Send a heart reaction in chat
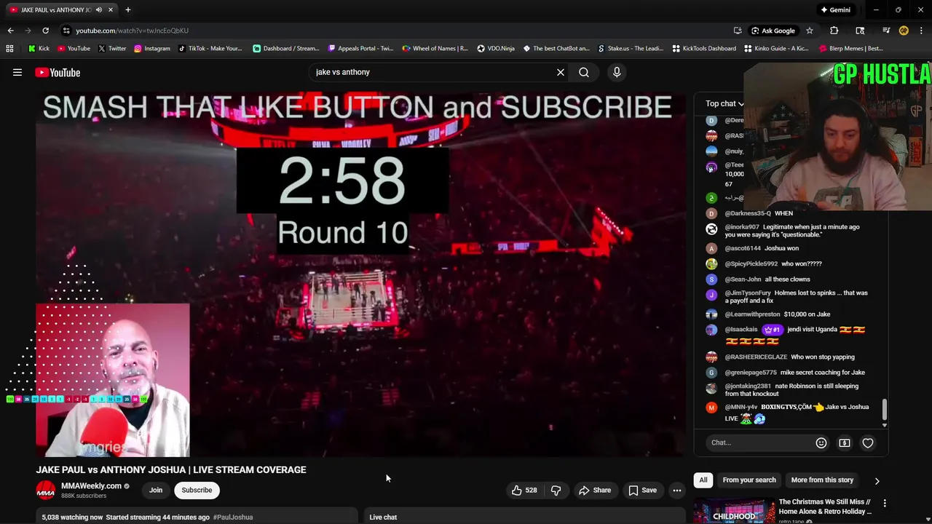 click(x=868, y=442)
